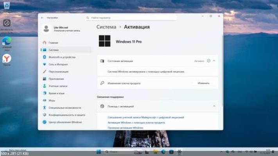Image resolution: width=278 pixels, height=156 pixels.
Task: Collapse the Состояние активации section
Action: click(214, 61)
